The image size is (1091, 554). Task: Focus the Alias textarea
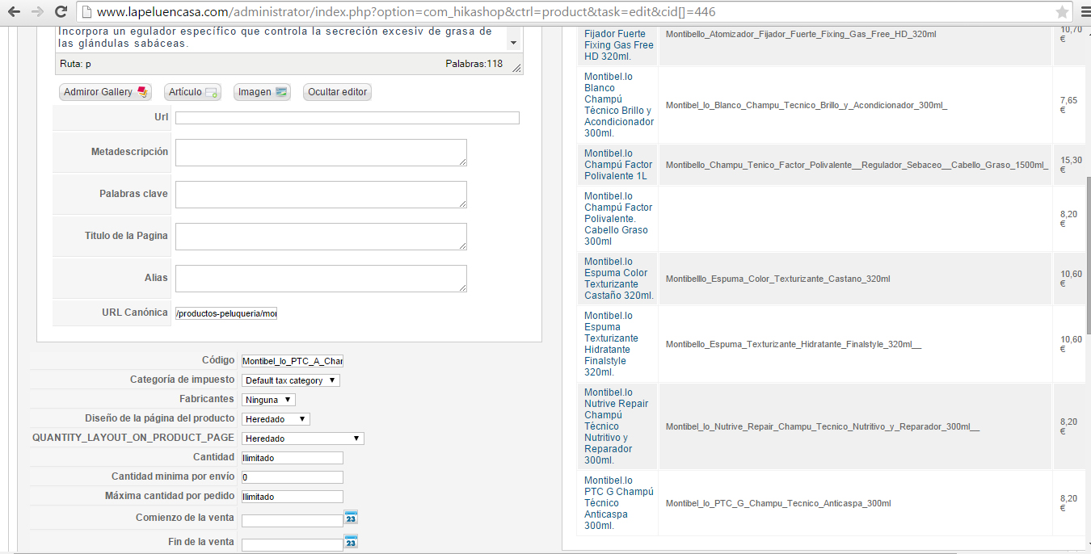click(x=321, y=279)
